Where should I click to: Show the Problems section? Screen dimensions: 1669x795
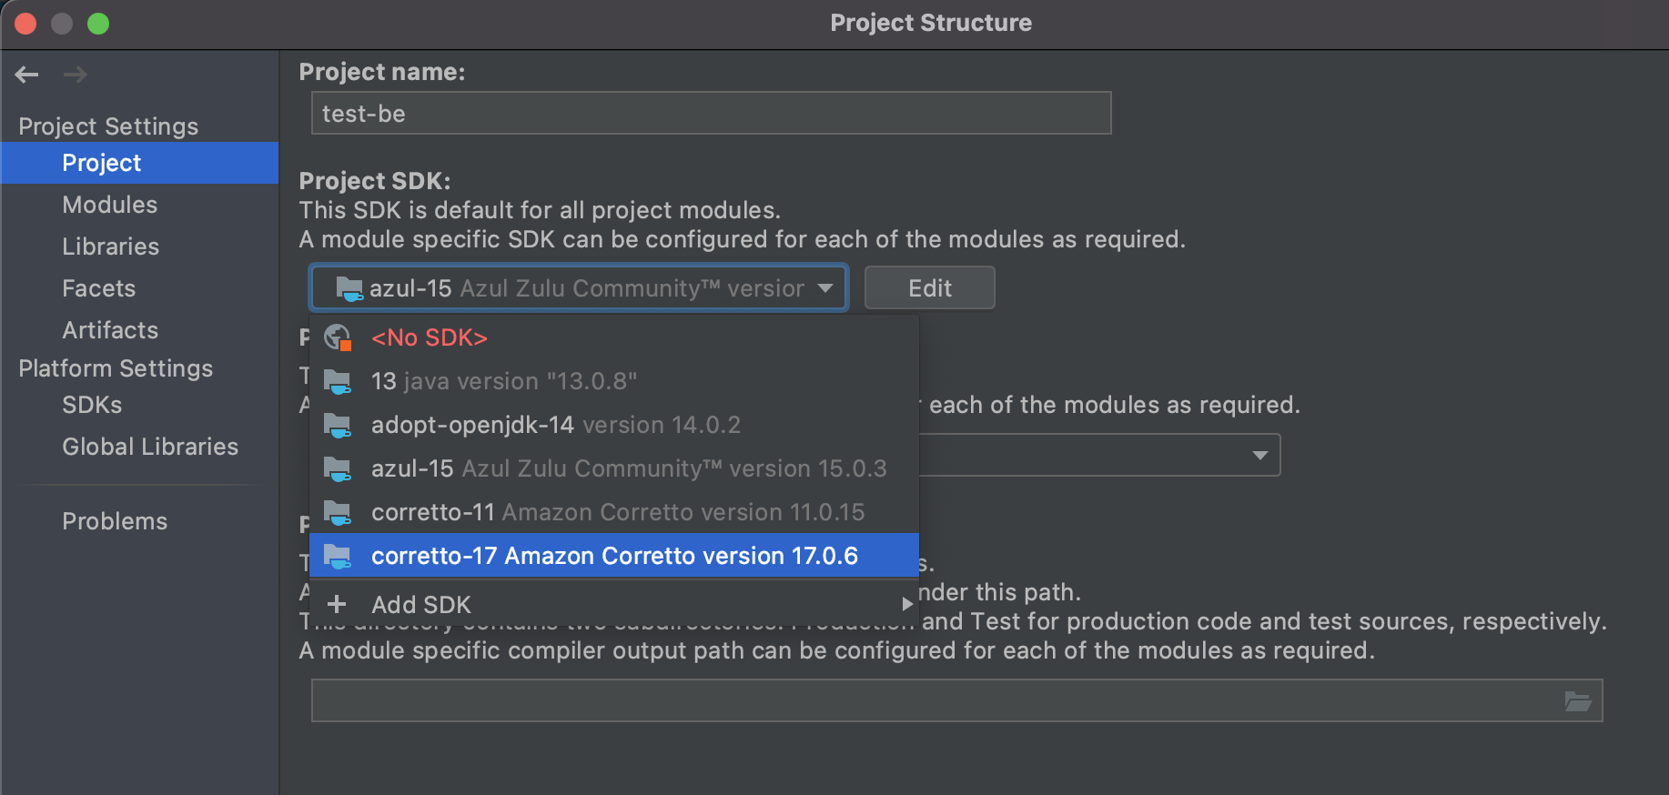[x=139, y=521]
